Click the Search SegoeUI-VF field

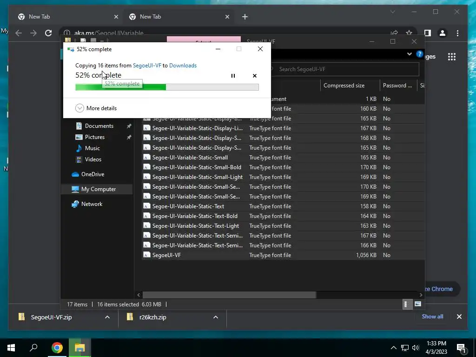[344, 69]
